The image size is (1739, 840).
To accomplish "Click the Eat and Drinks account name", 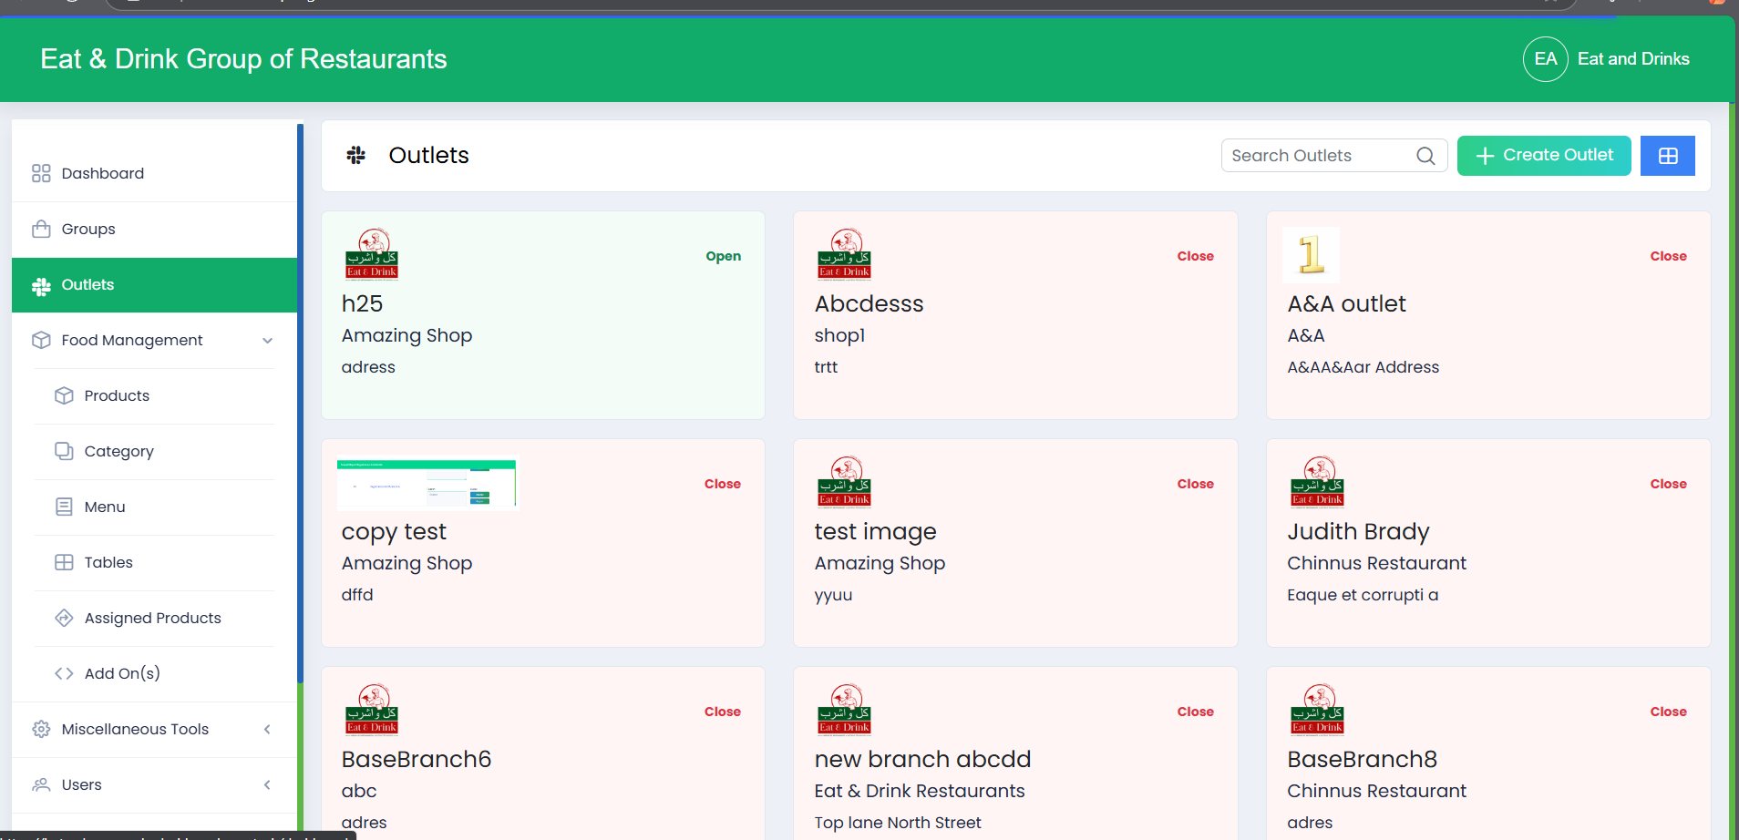I will click(x=1633, y=59).
